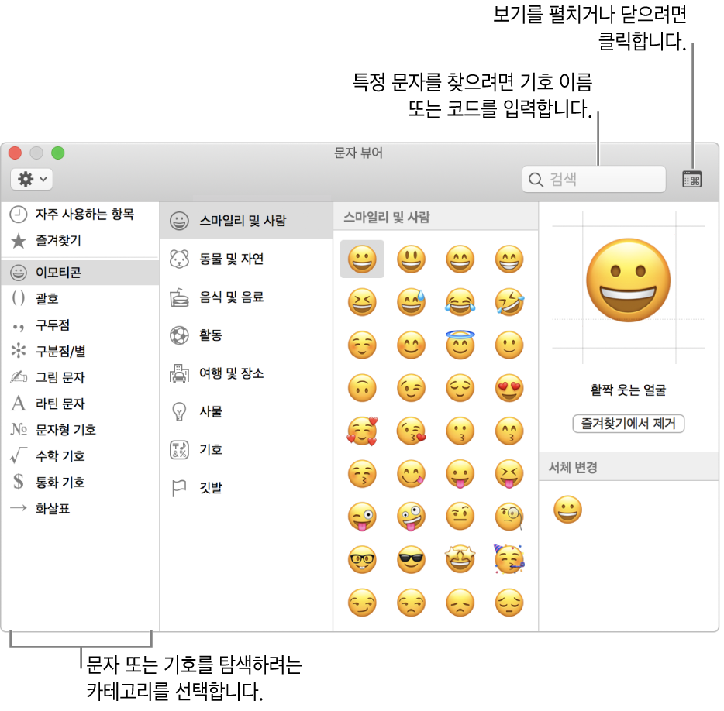Choose the raised eyebrow face emoji
Viewport: 724px width, 711px height.
click(460, 517)
